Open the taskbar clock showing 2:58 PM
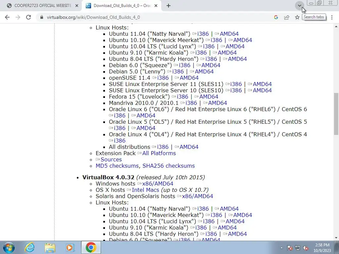 point(322,248)
